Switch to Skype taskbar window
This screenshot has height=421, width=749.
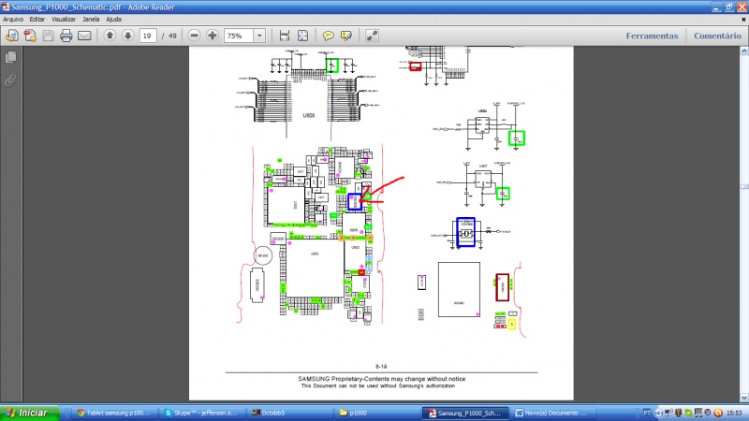click(x=201, y=413)
